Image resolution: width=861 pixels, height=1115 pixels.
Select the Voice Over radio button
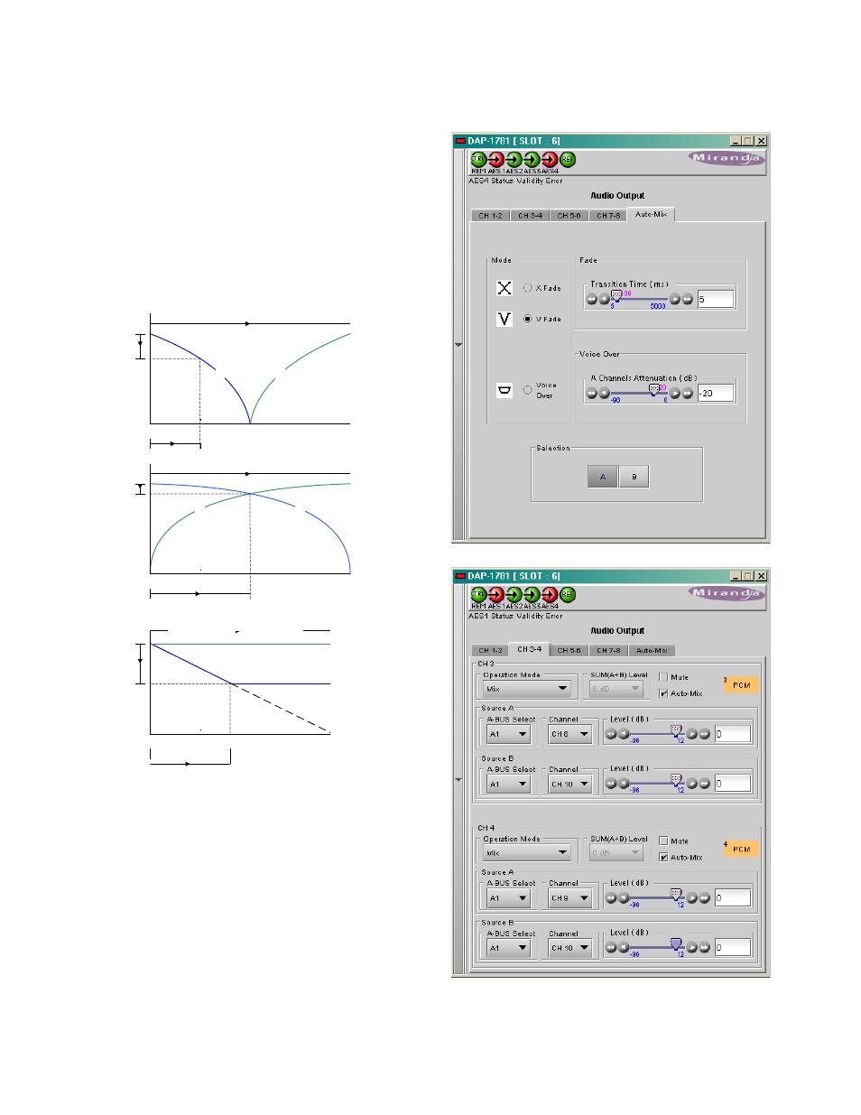coord(528,390)
